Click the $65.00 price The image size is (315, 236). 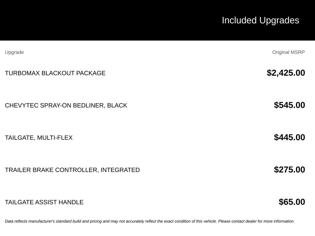click(x=292, y=202)
